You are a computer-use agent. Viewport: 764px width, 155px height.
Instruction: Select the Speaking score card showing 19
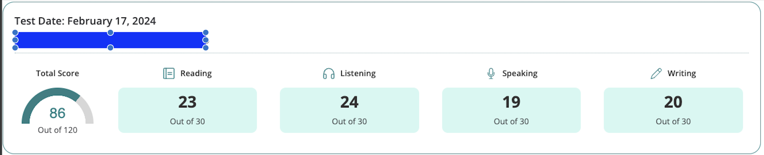tap(511, 110)
